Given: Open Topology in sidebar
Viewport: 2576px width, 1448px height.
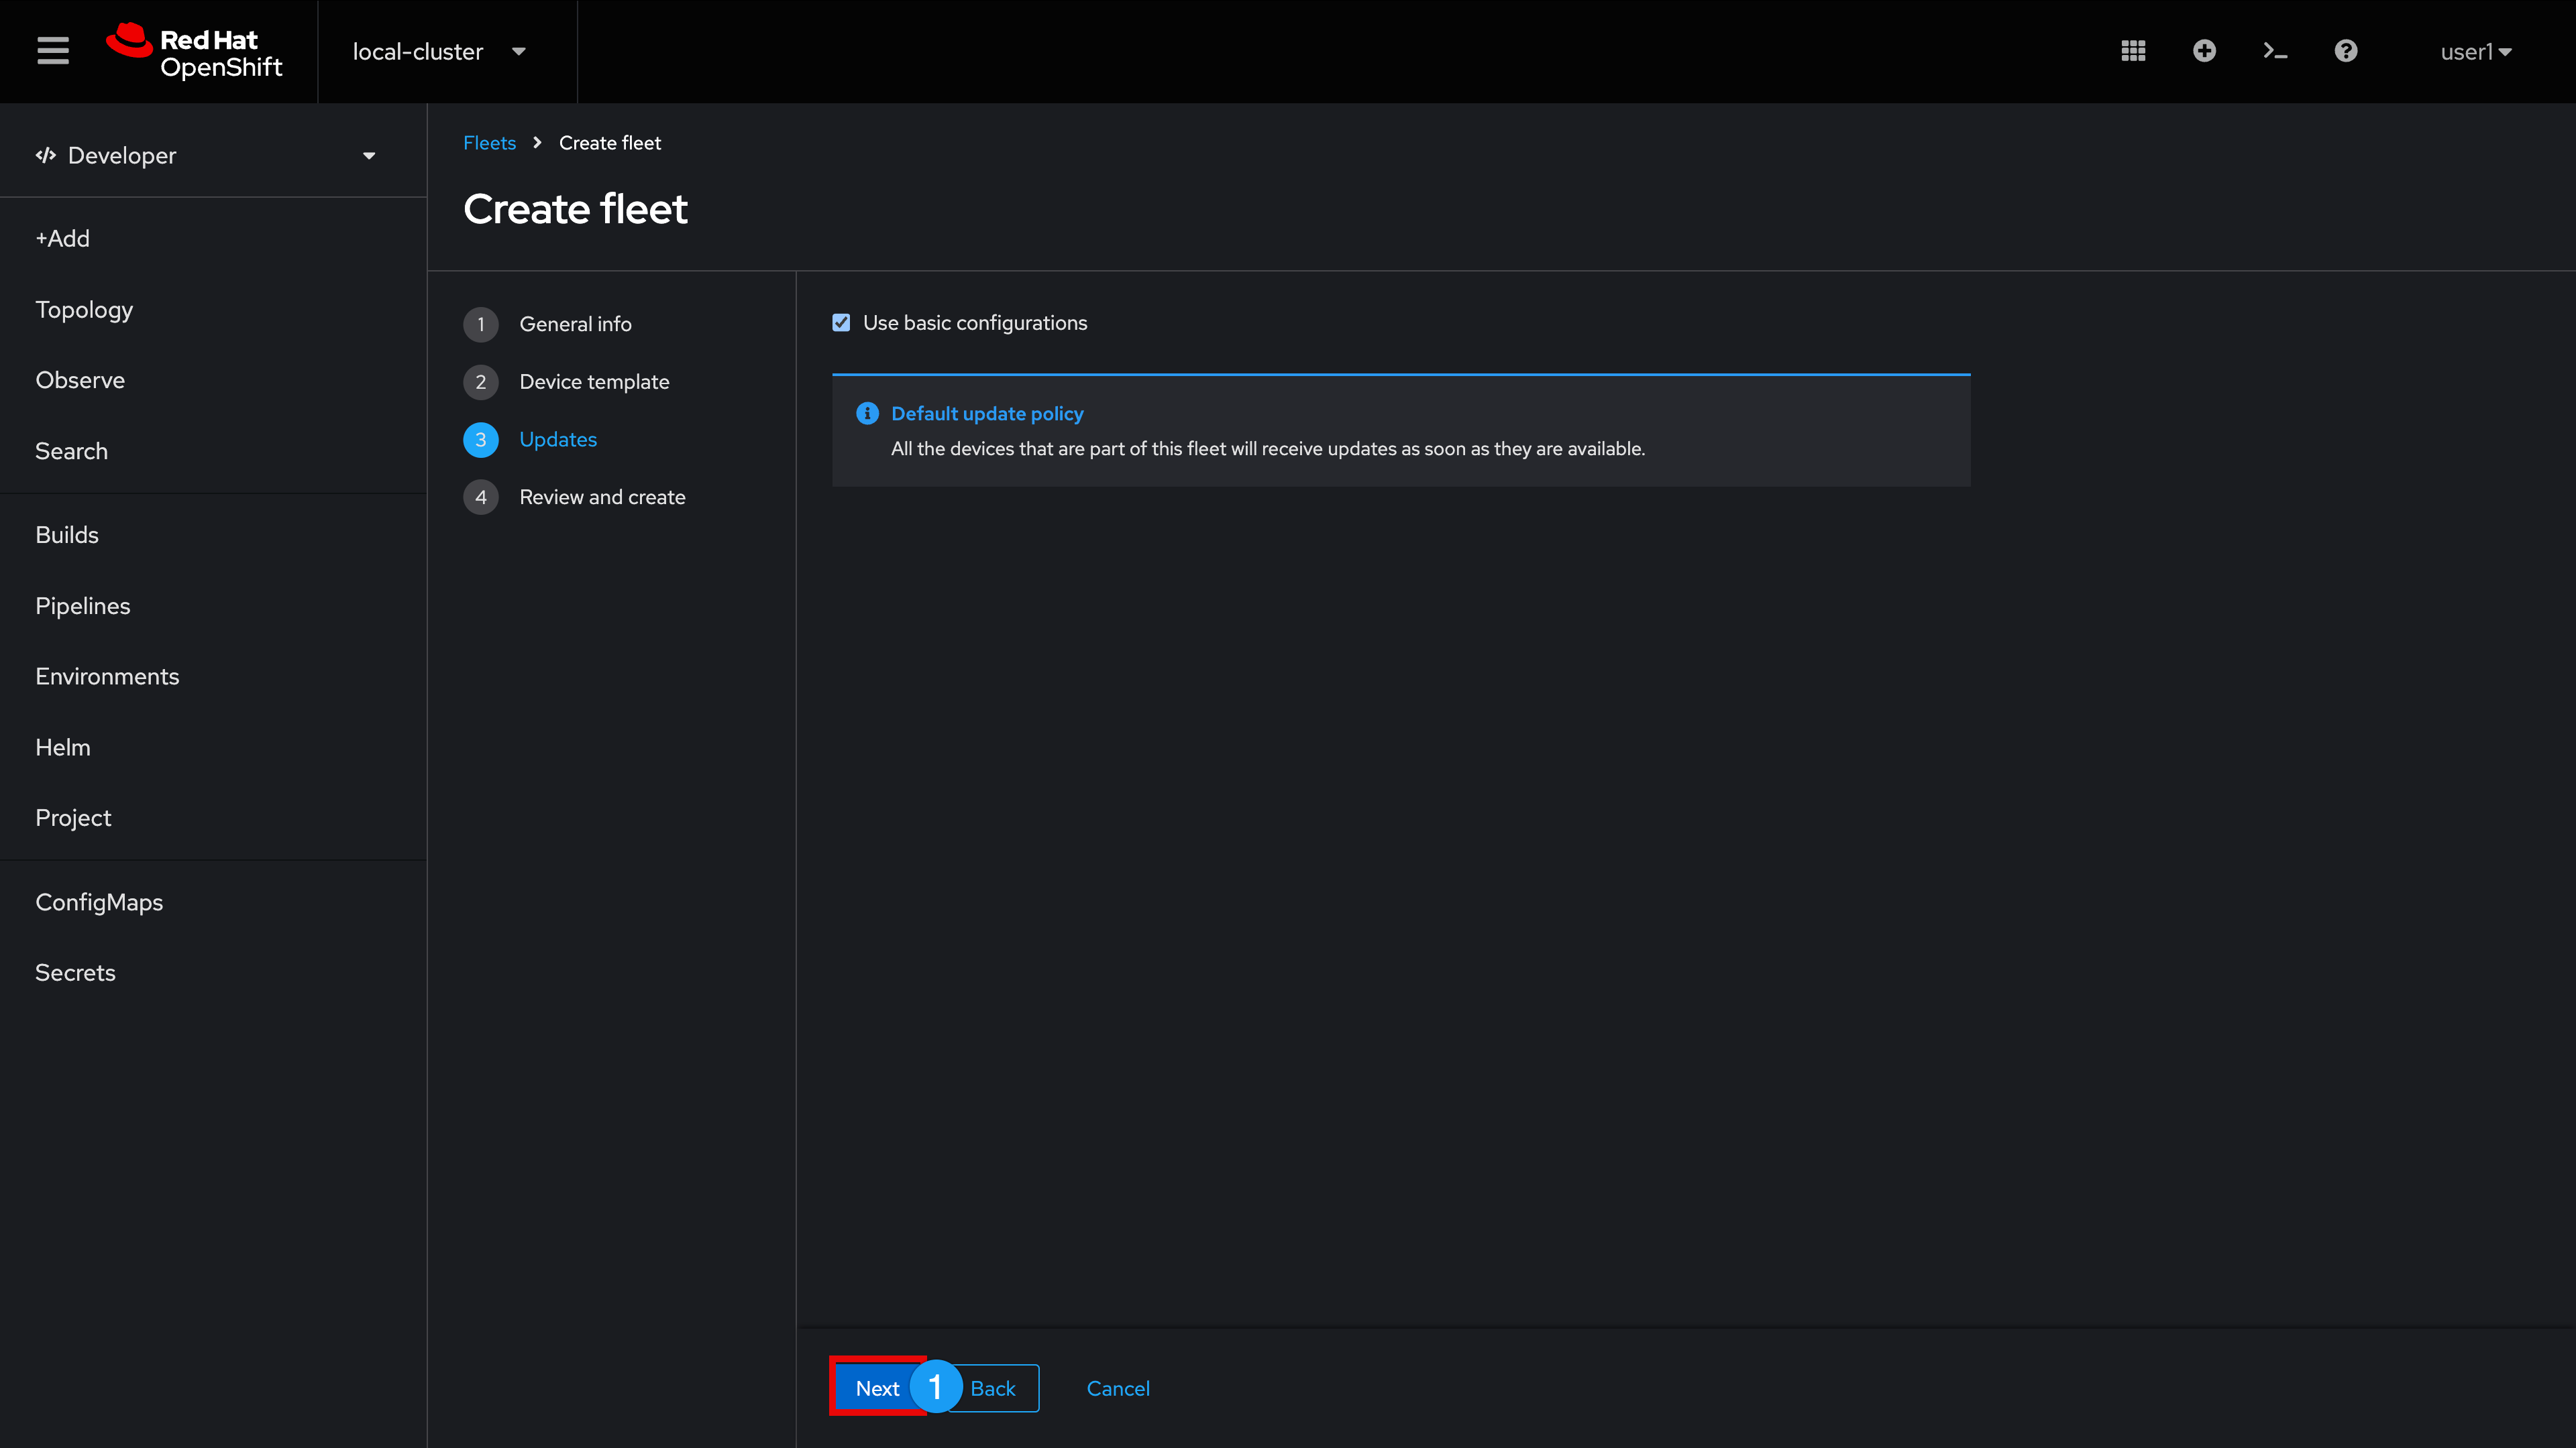Looking at the screenshot, I should point(84,310).
